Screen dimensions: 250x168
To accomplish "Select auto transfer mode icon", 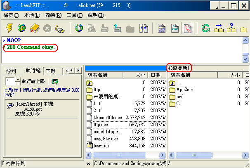I will (186, 28).
